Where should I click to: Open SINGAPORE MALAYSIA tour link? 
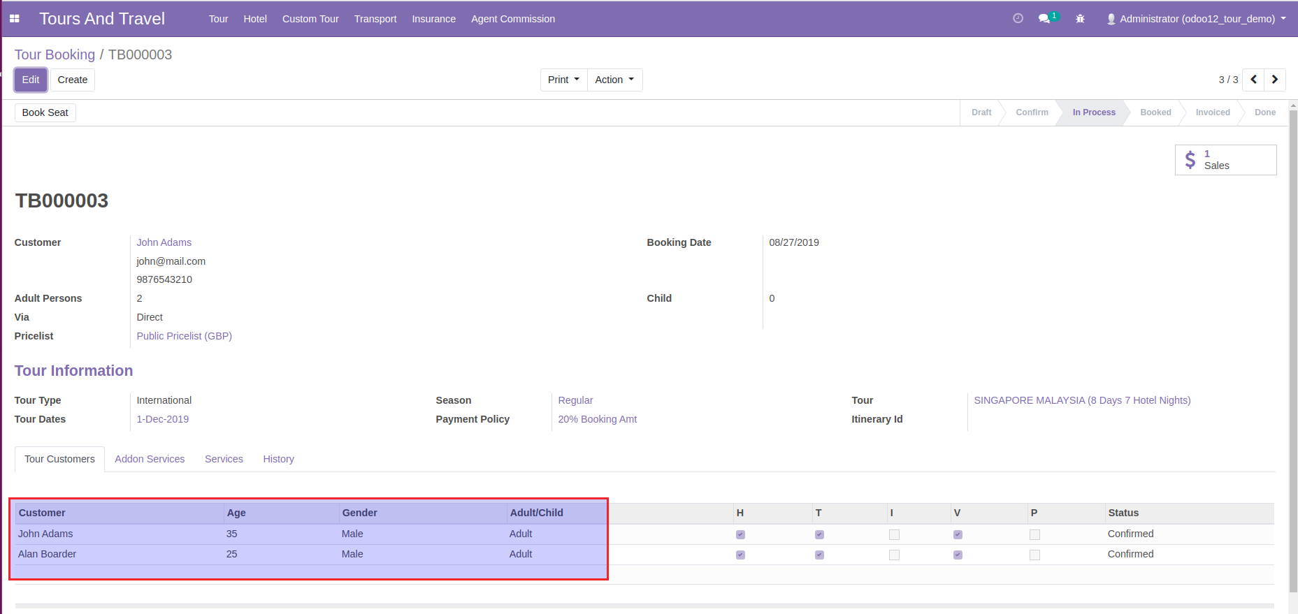pyautogui.click(x=1082, y=400)
